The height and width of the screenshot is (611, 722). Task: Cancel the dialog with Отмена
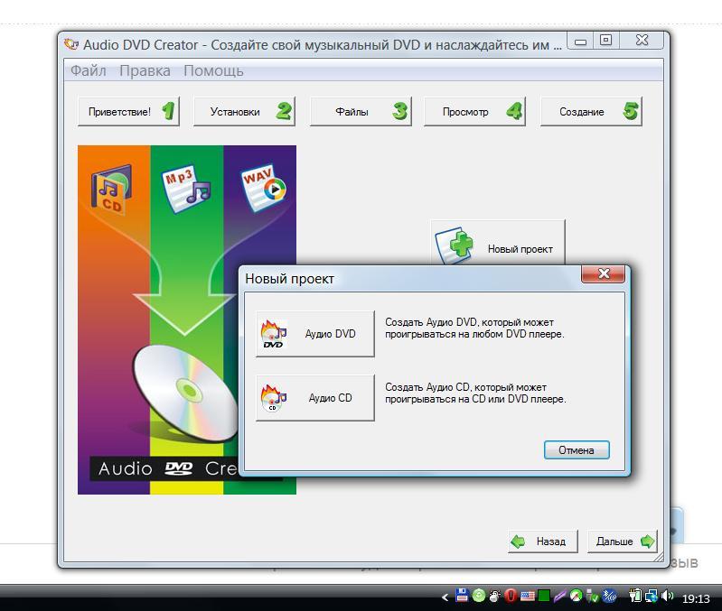(577, 450)
